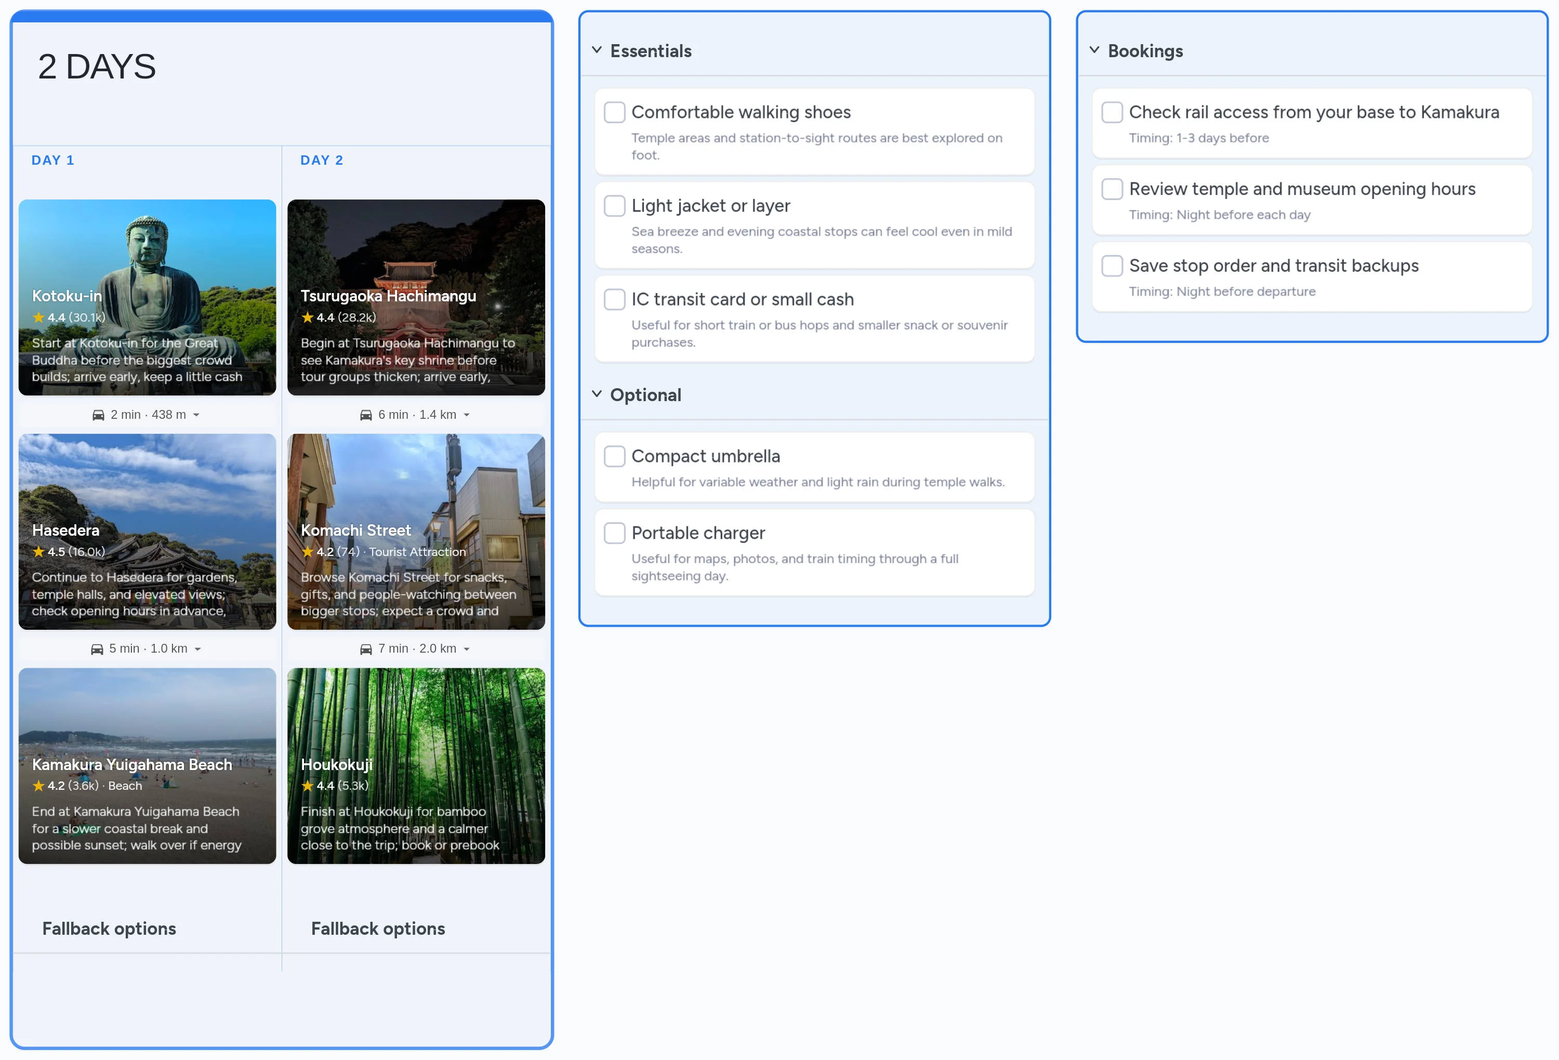Collapse the Optional section chevron
This screenshot has width=1559, height=1060.
597,394
